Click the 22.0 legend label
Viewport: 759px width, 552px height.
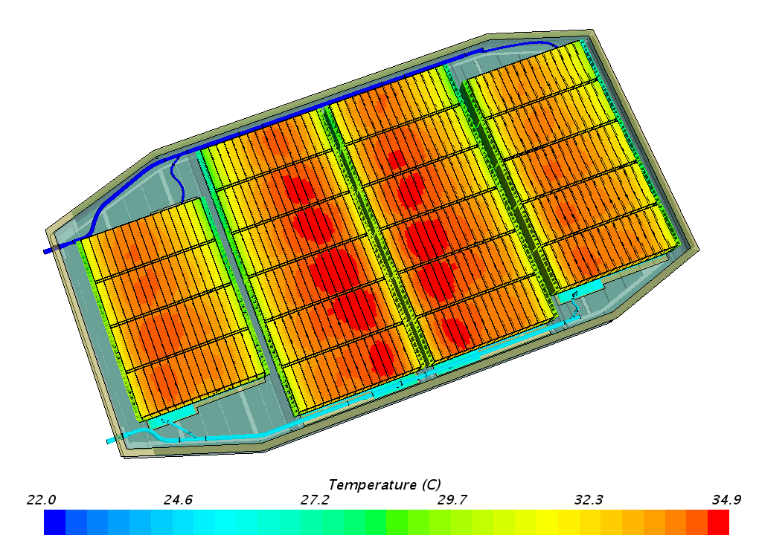[x=41, y=500]
